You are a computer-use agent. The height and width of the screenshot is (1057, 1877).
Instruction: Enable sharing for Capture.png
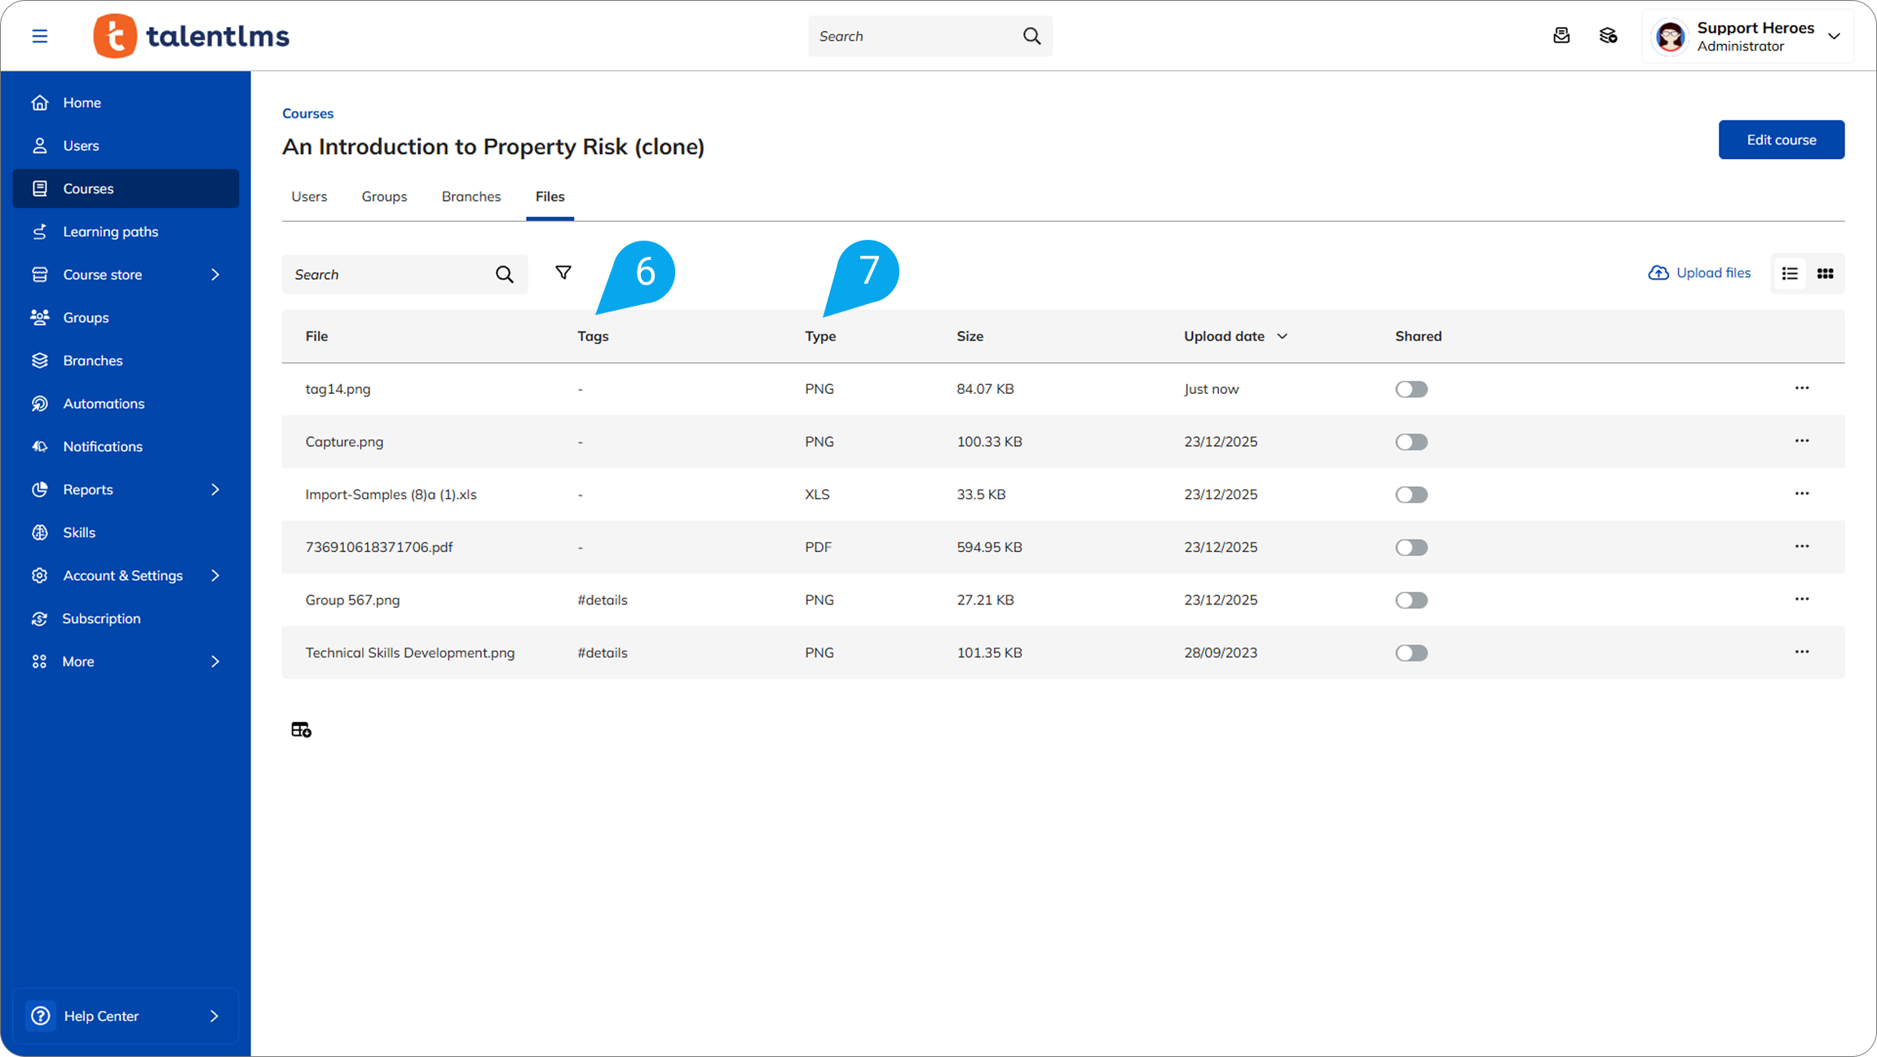(1411, 442)
